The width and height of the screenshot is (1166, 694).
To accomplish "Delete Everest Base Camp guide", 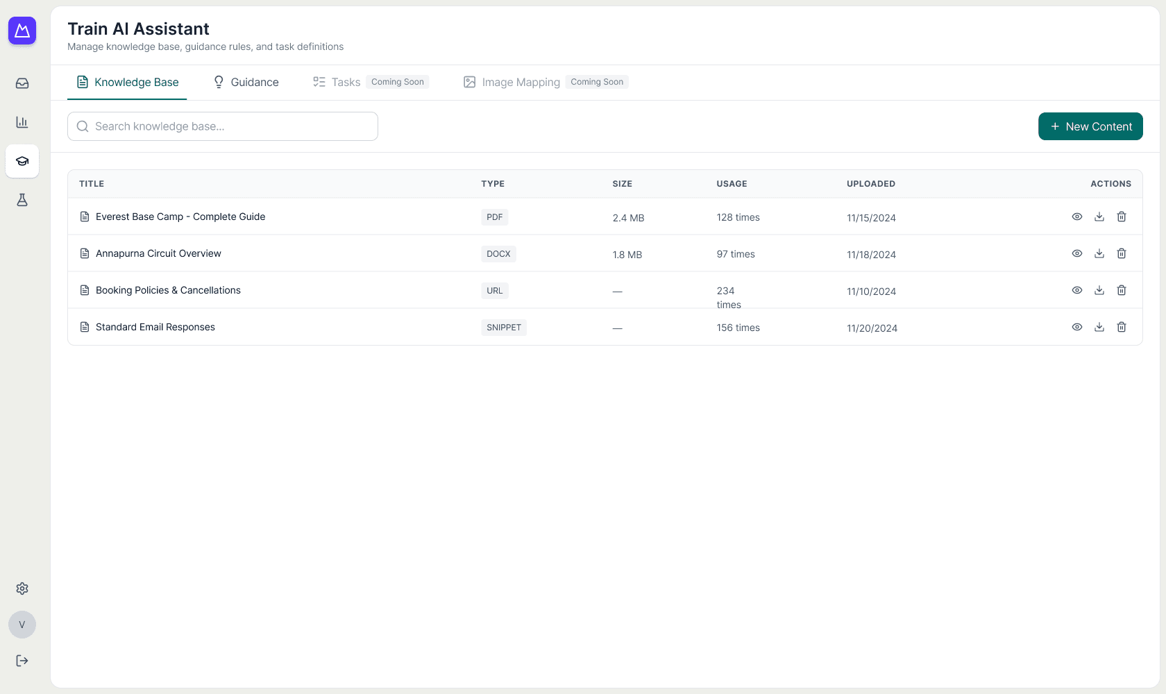I will (x=1122, y=217).
